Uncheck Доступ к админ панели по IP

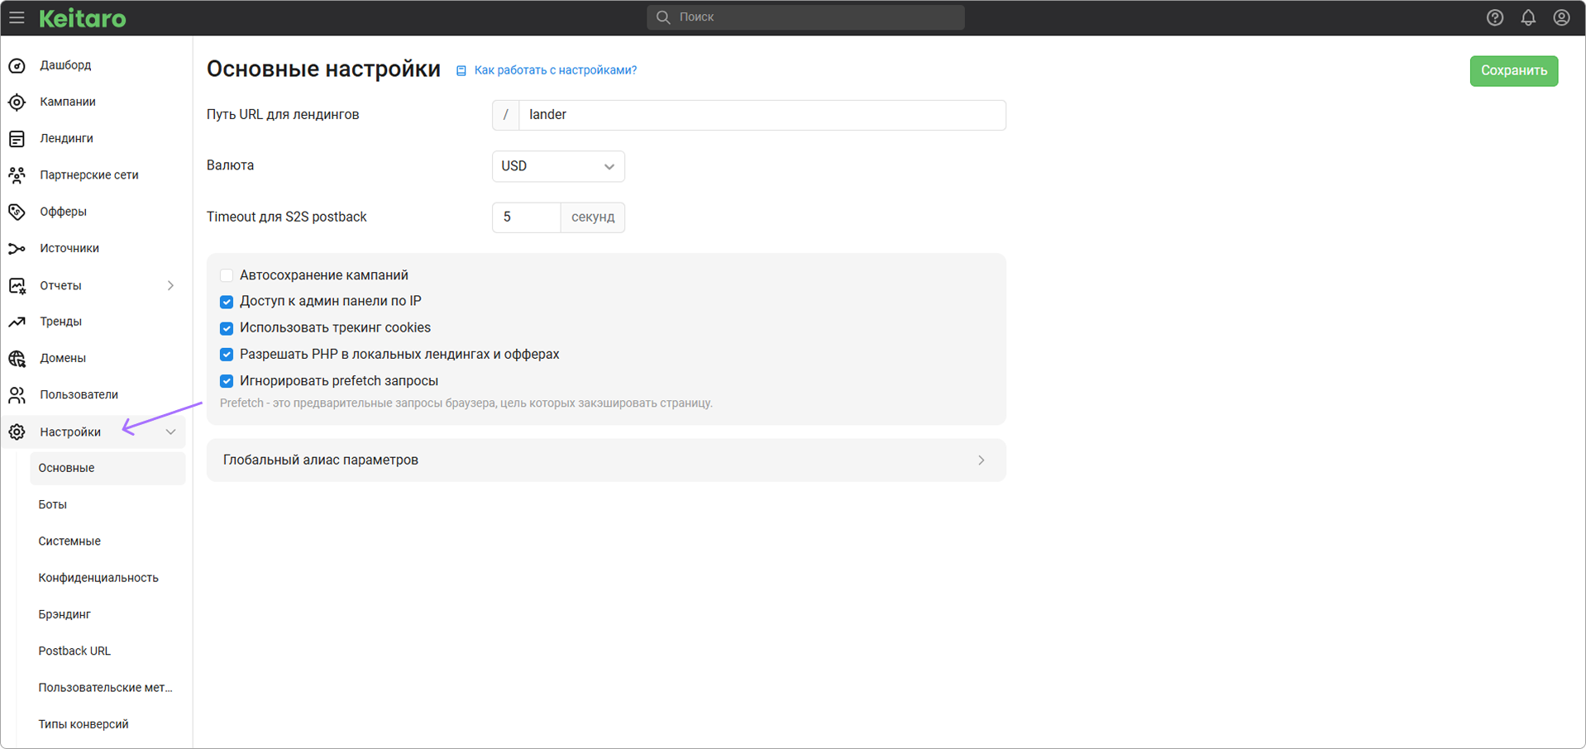point(227,302)
